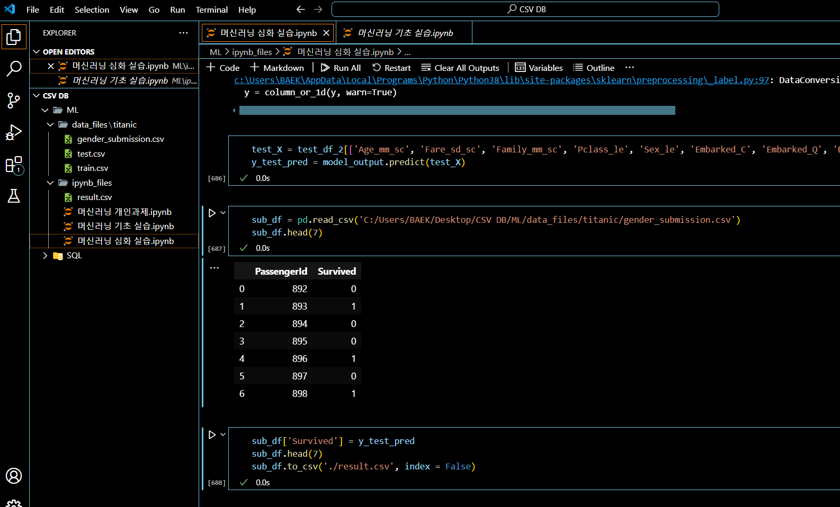Open the Extensions view
The width and height of the screenshot is (840, 507).
click(14, 165)
